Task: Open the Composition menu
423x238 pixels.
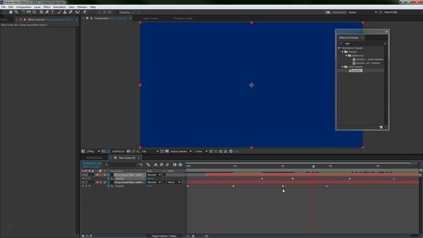Action: [24, 7]
